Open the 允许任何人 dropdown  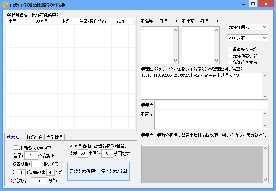tap(248, 27)
